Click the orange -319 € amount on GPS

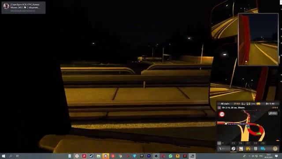click(275, 108)
